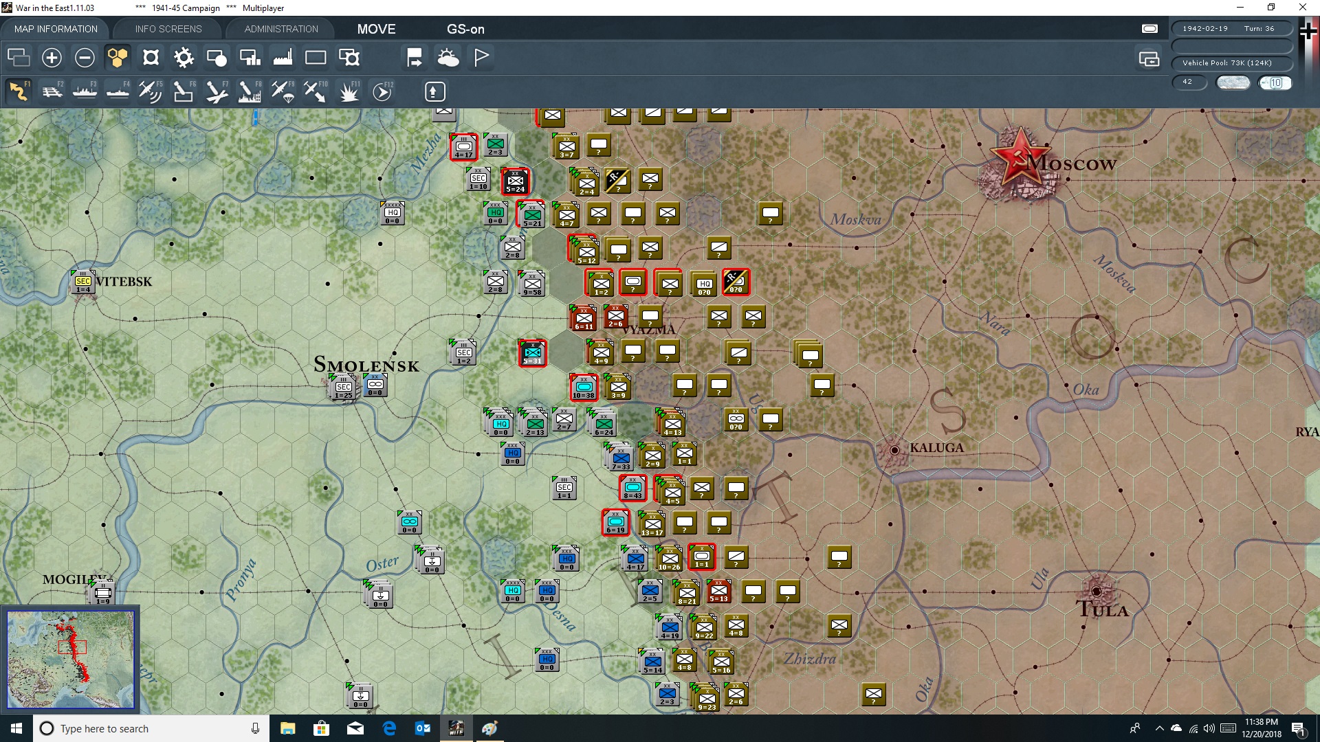Select the F9 air transport icon
Viewport: 1320px width, 742px height.
click(x=283, y=91)
